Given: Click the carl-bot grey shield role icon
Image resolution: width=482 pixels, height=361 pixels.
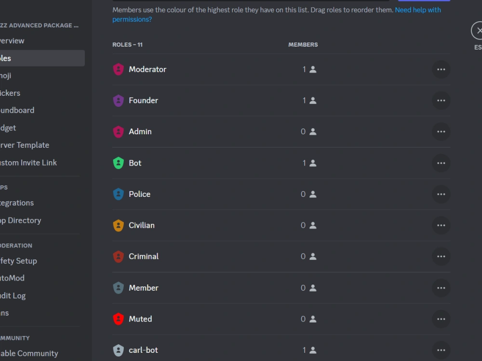Looking at the screenshot, I should pos(118,350).
